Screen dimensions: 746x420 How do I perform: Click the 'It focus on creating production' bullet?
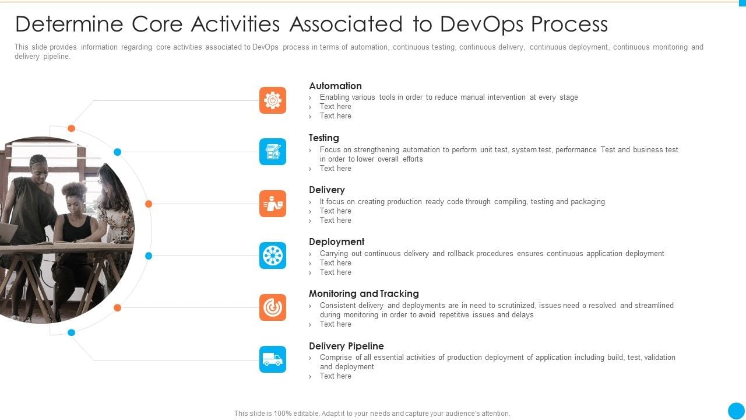[x=462, y=202]
